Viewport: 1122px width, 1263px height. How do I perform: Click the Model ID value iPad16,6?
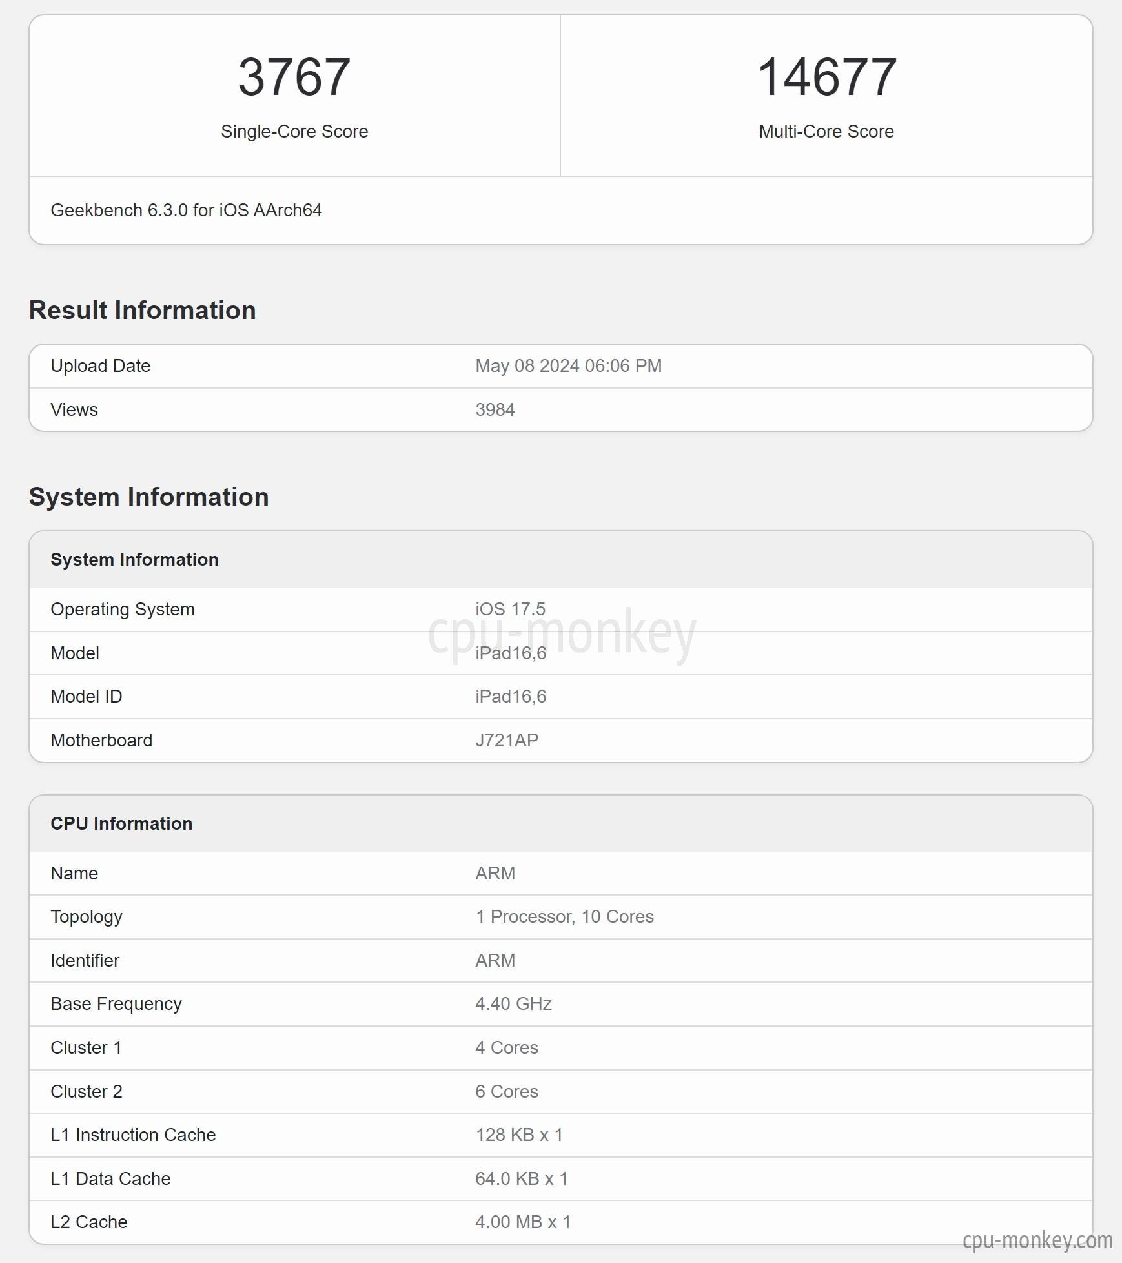tap(511, 696)
